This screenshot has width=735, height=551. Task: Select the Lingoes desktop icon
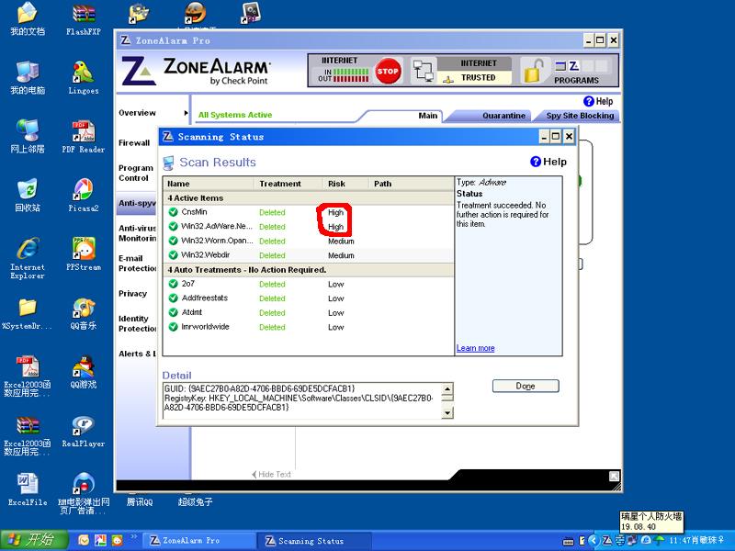coord(84,77)
